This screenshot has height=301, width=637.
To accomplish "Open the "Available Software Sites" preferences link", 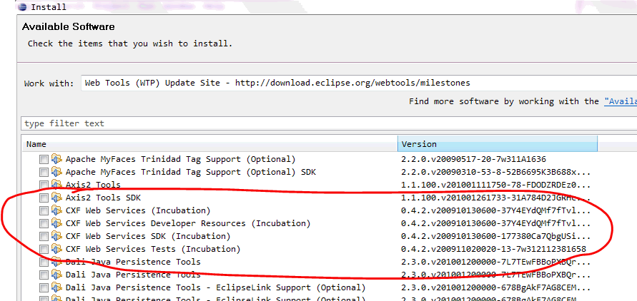I will tap(621, 101).
